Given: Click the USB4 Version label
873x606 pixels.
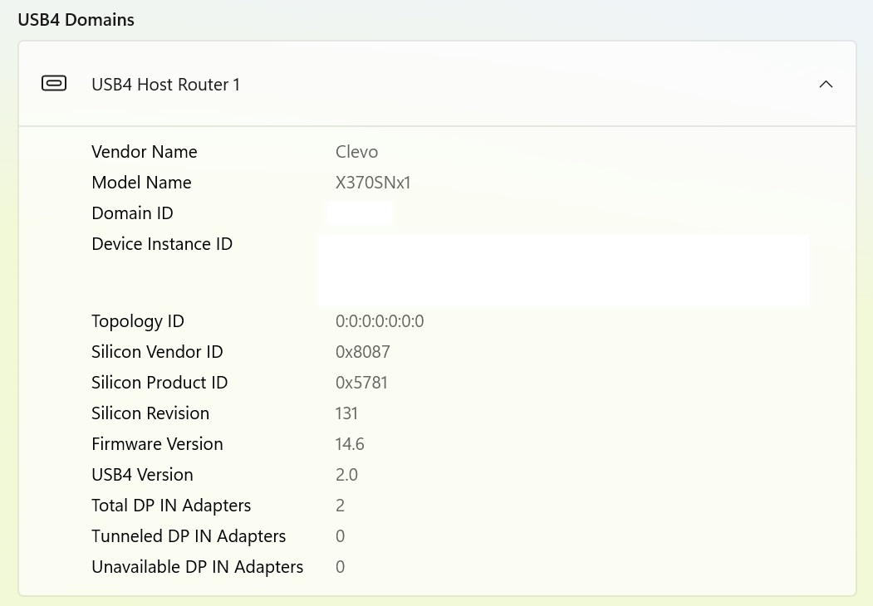Looking at the screenshot, I should [x=143, y=474].
